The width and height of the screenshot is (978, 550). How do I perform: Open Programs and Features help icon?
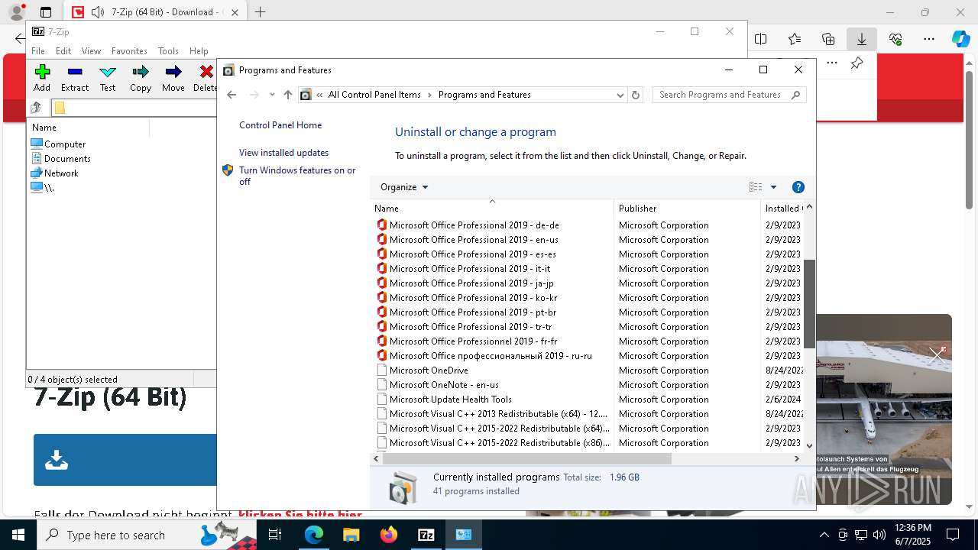pos(798,187)
